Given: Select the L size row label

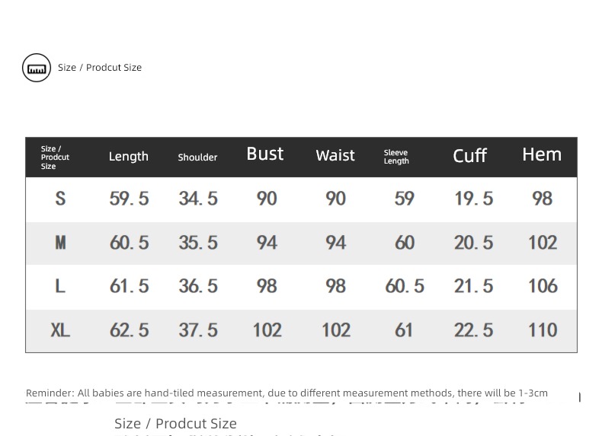Looking at the screenshot, I should coord(60,286).
